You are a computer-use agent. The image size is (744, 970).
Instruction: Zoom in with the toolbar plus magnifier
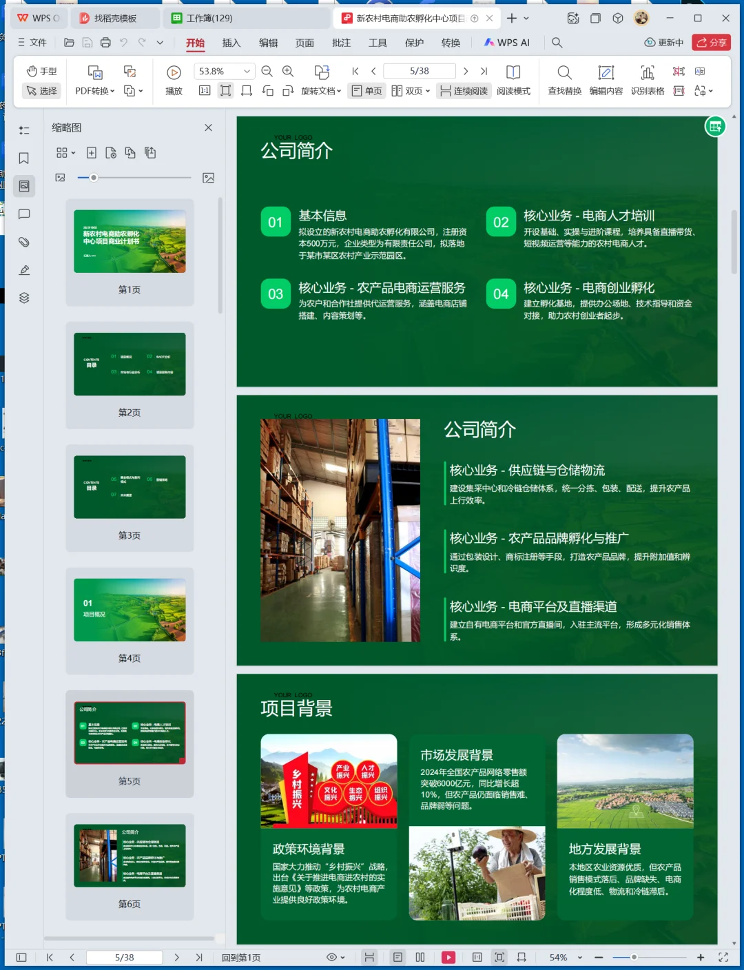[288, 71]
